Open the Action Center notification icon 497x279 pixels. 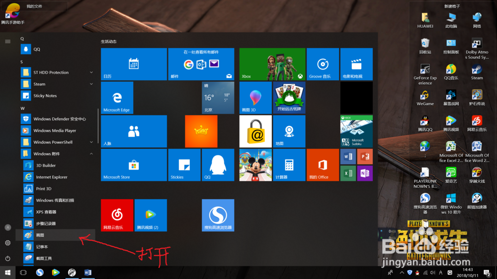tap(487, 273)
